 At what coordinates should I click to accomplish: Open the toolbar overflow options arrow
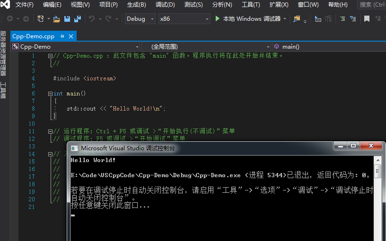(305, 22)
